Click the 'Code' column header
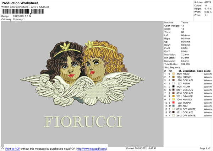This screenshot has width=213, height=151. click(200, 71)
